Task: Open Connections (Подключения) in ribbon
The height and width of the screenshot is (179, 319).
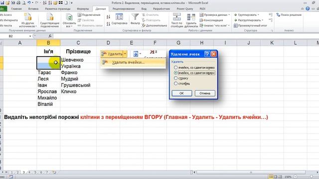Action: click(x=89, y=15)
